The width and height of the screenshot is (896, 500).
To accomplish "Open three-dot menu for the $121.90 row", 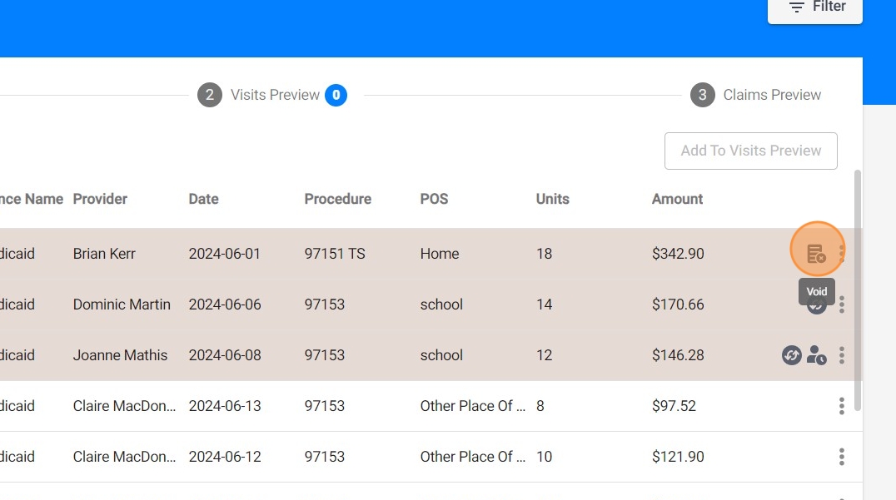I will point(842,457).
